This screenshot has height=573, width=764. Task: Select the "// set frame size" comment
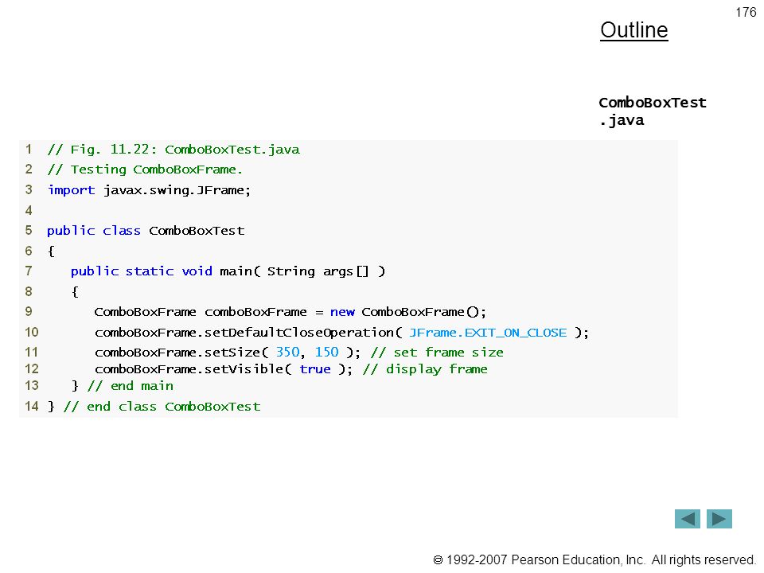tap(437, 353)
